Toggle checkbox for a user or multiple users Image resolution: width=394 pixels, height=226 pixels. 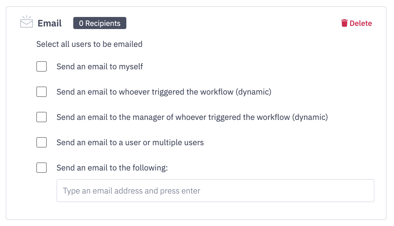coord(42,142)
